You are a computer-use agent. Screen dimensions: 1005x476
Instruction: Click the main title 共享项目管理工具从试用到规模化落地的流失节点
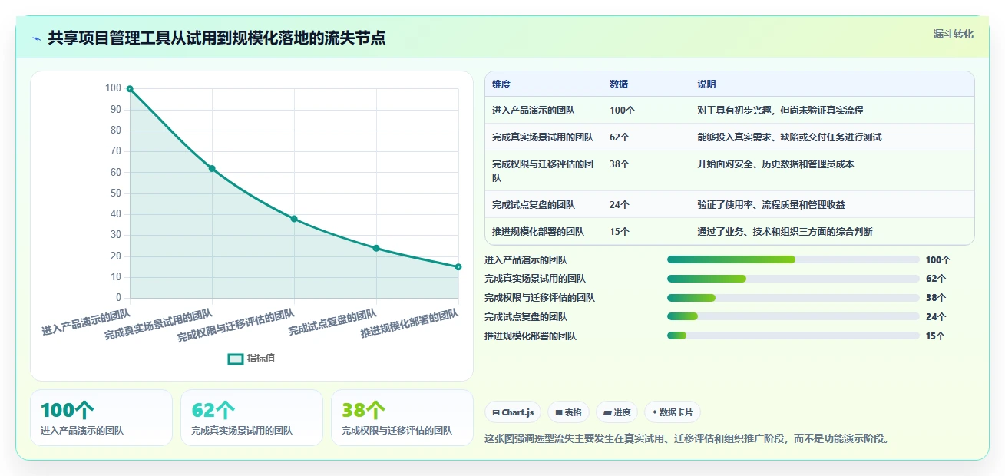pyautogui.click(x=217, y=38)
